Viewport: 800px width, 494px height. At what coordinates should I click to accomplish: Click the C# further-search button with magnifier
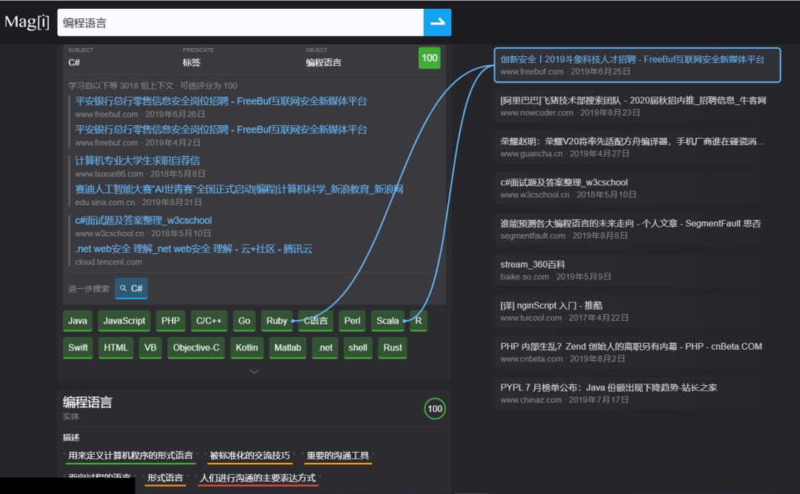tap(131, 288)
